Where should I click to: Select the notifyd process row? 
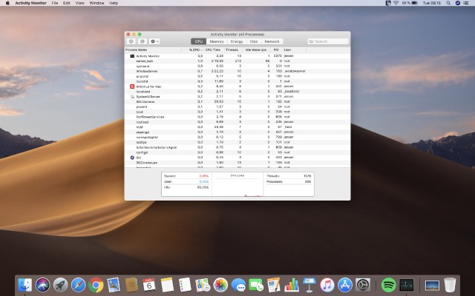237,142
